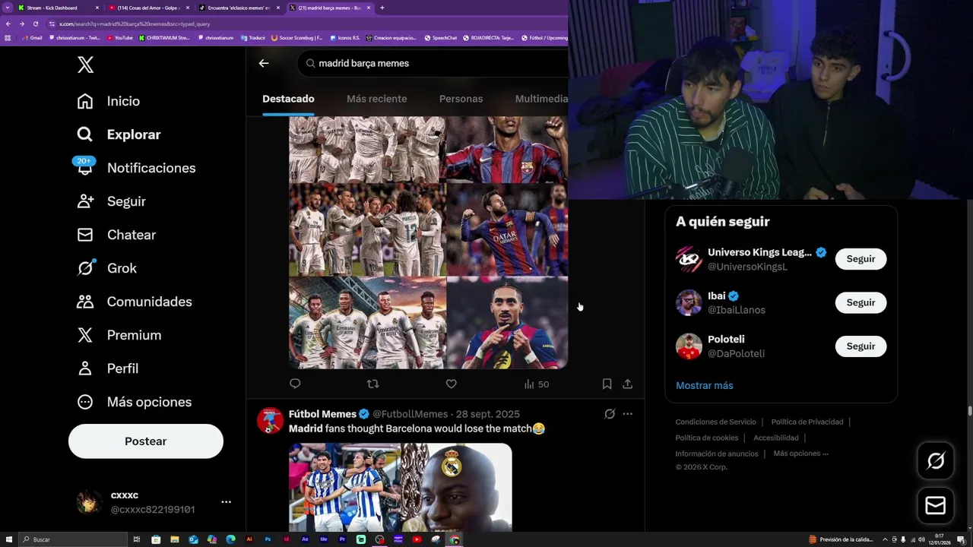This screenshot has width=973, height=547.
Task: Repost the image collage post
Action: pos(373,384)
